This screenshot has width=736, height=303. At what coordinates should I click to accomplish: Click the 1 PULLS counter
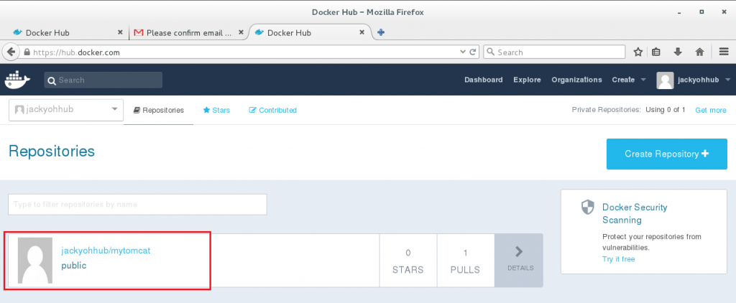[465, 261]
